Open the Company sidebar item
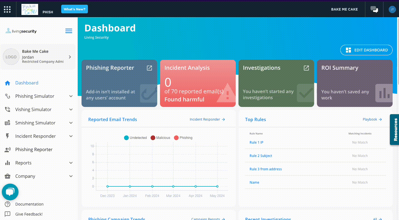 [25, 176]
